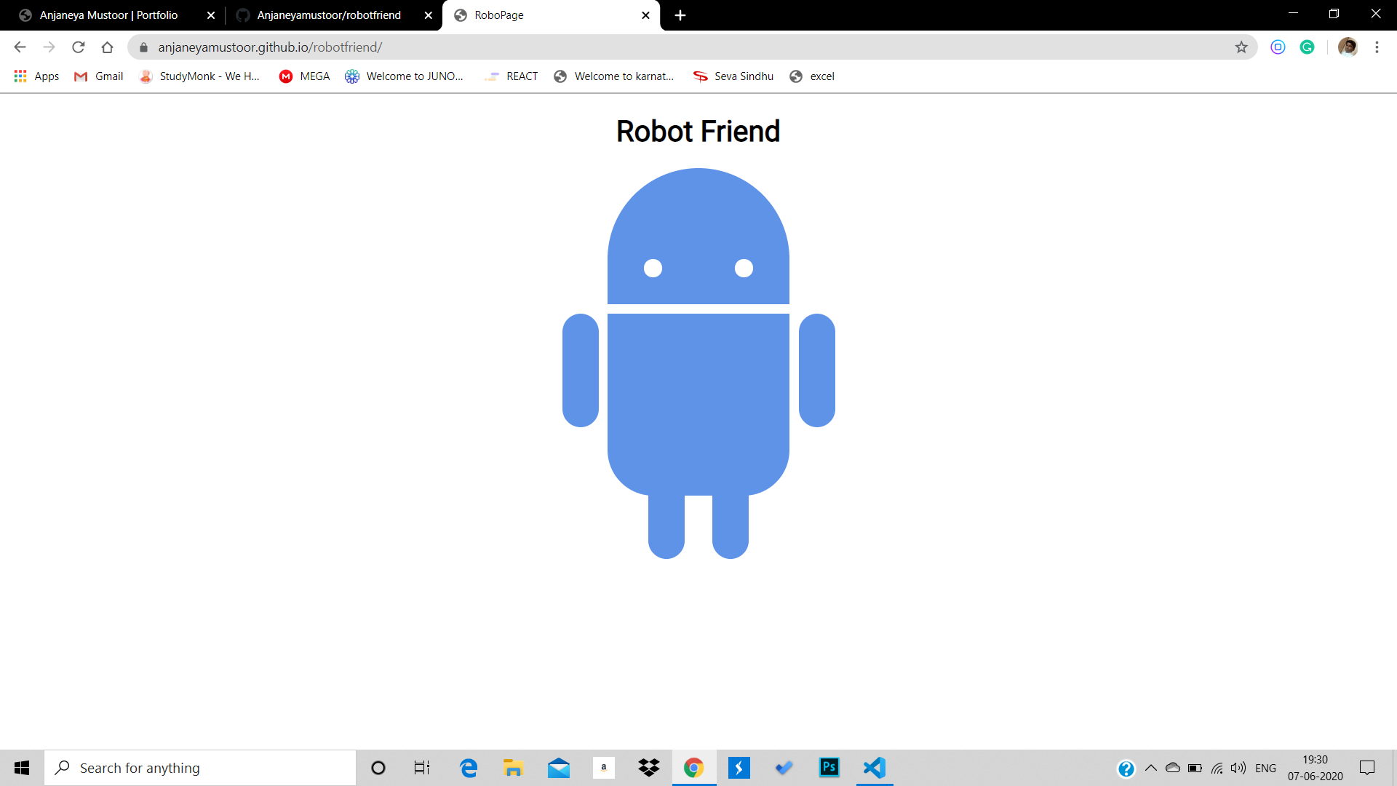Open the StudyMonk bookmark
The image size is (1397, 786).
point(199,76)
